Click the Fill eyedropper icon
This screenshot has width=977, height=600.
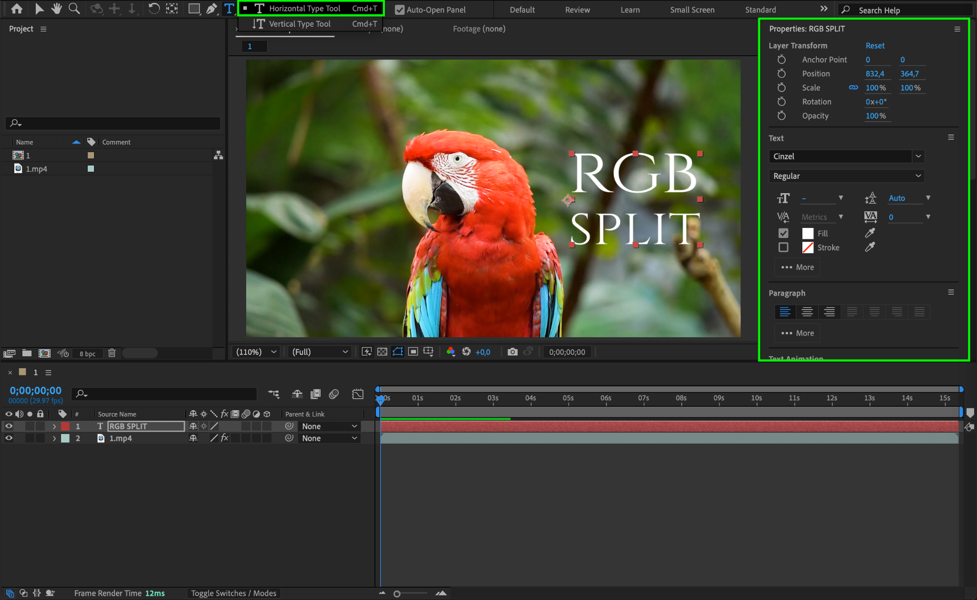(x=870, y=233)
